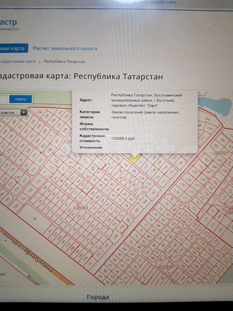233x311 pixels.
Task: Focus the search field beside Найти
Action: [3, 99]
